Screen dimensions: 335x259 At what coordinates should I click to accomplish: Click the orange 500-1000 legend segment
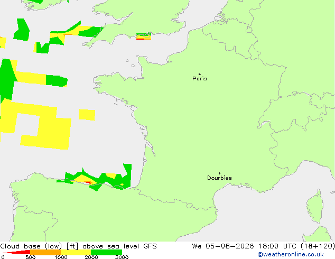click(x=45, y=252)
